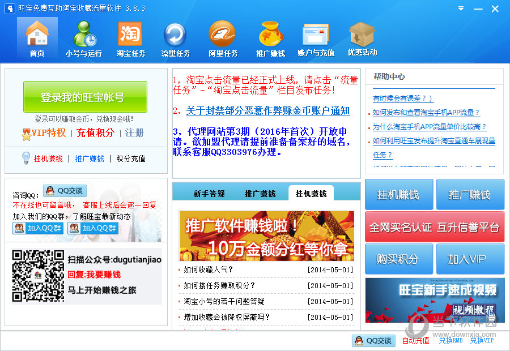Click the light bulb tip icon
Image resolution: width=510 pixels, height=351 pixels.
(26, 159)
